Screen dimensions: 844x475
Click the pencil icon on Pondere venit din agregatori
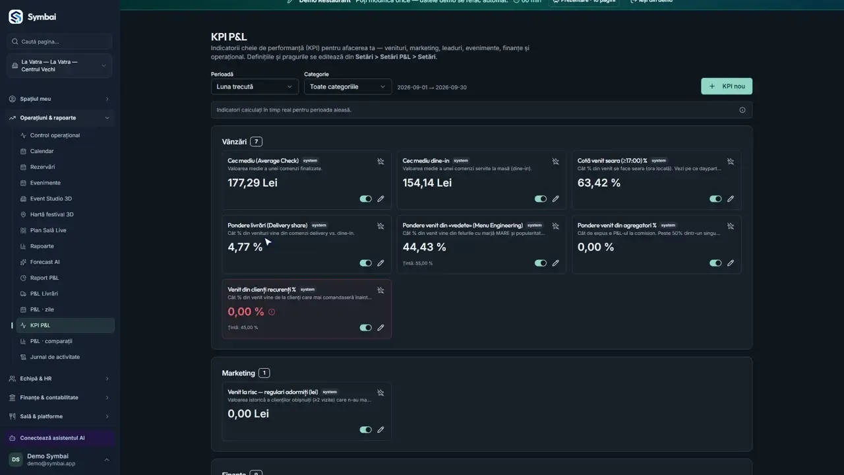tap(730, 263)
